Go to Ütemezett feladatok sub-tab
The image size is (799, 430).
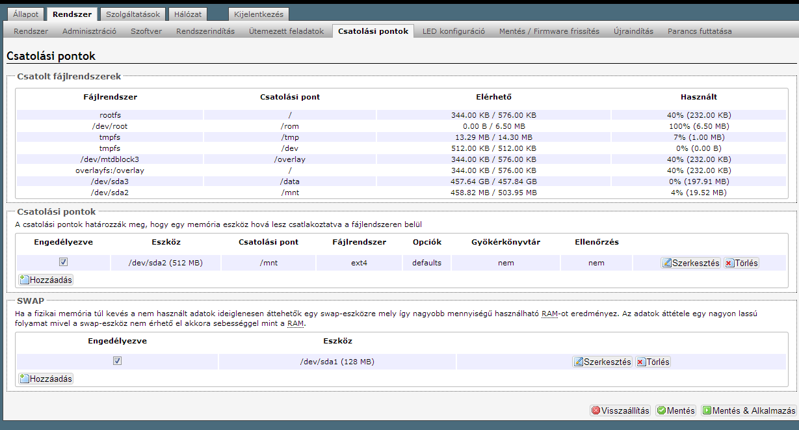pyautogui.click(x=286, y=31)
